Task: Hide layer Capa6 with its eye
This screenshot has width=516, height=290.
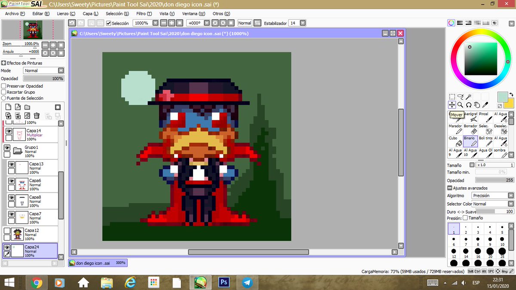Action: tap(12, 181)
